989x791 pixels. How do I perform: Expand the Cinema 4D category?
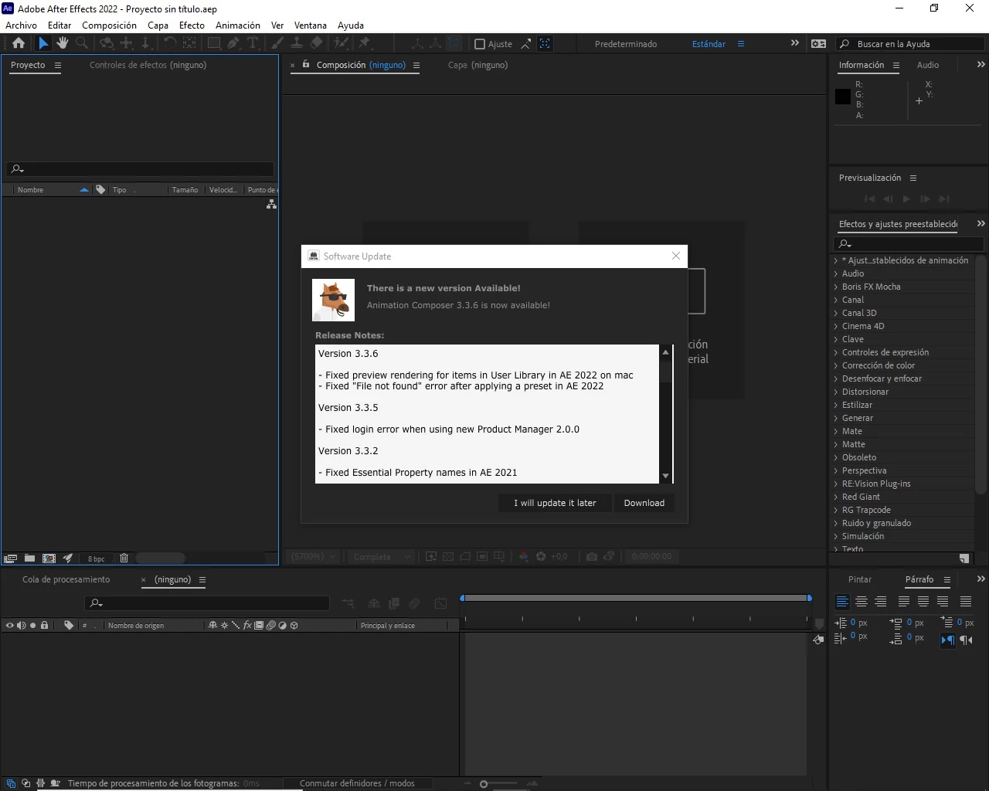pyautogui.click(x=836, y=326)
